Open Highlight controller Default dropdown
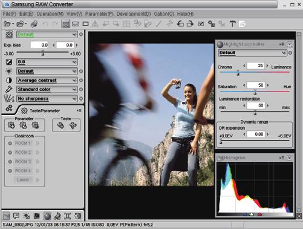 pos(252,53)
